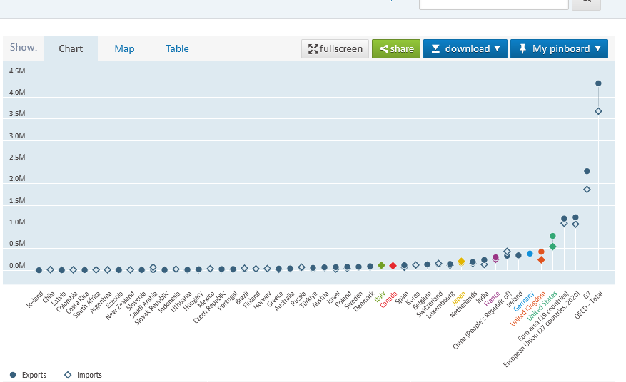Click into the search text field
The image size is (626, 382).
pos(493,2)
